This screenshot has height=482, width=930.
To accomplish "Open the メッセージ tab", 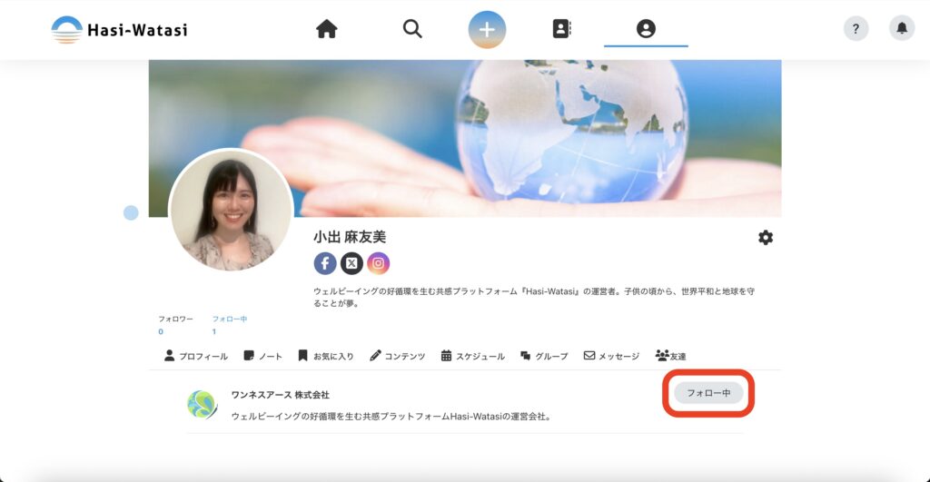I will click(x=611, y=356).
